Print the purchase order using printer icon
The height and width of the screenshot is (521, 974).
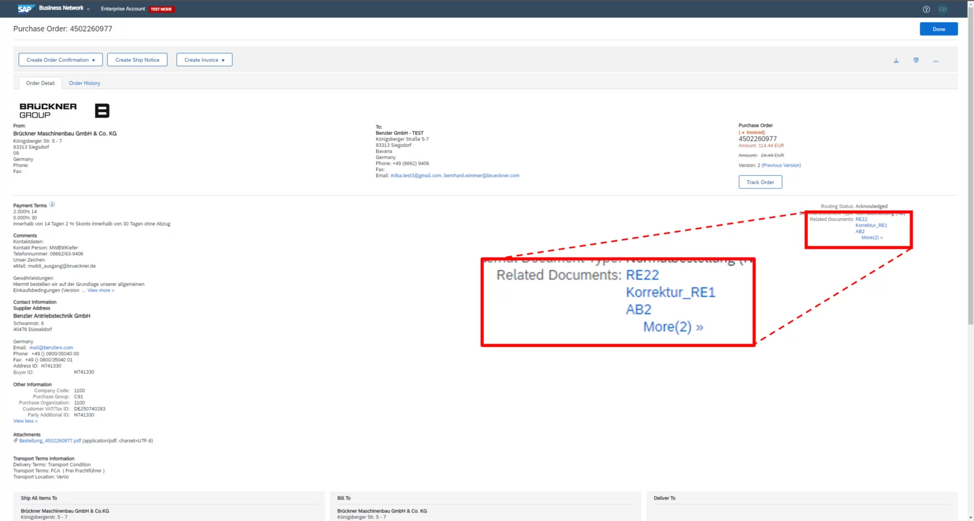coord(916,60)
